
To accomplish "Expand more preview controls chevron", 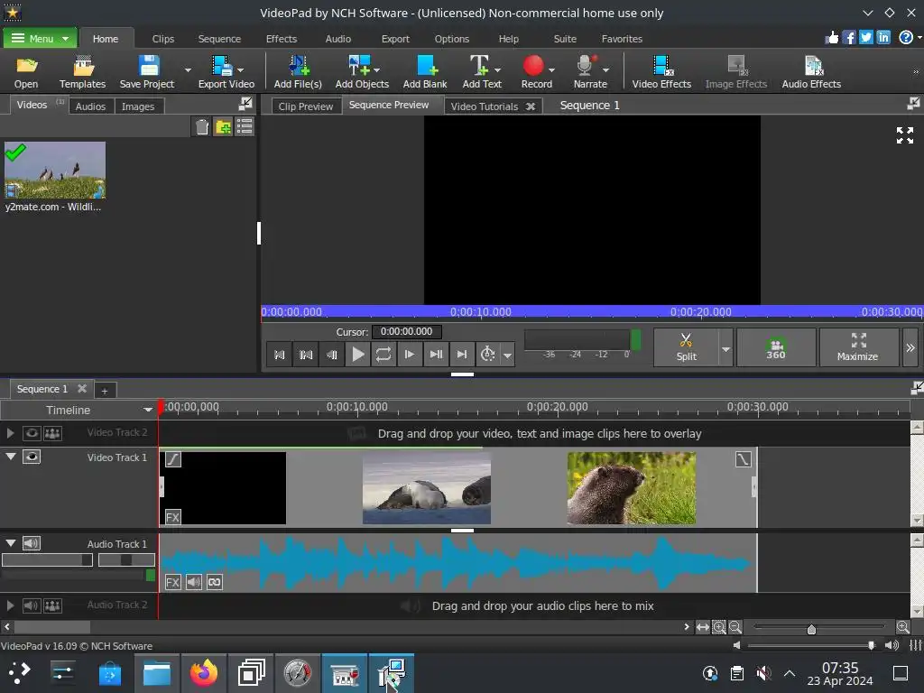I will pyautogui.click(x=910, y=347).
